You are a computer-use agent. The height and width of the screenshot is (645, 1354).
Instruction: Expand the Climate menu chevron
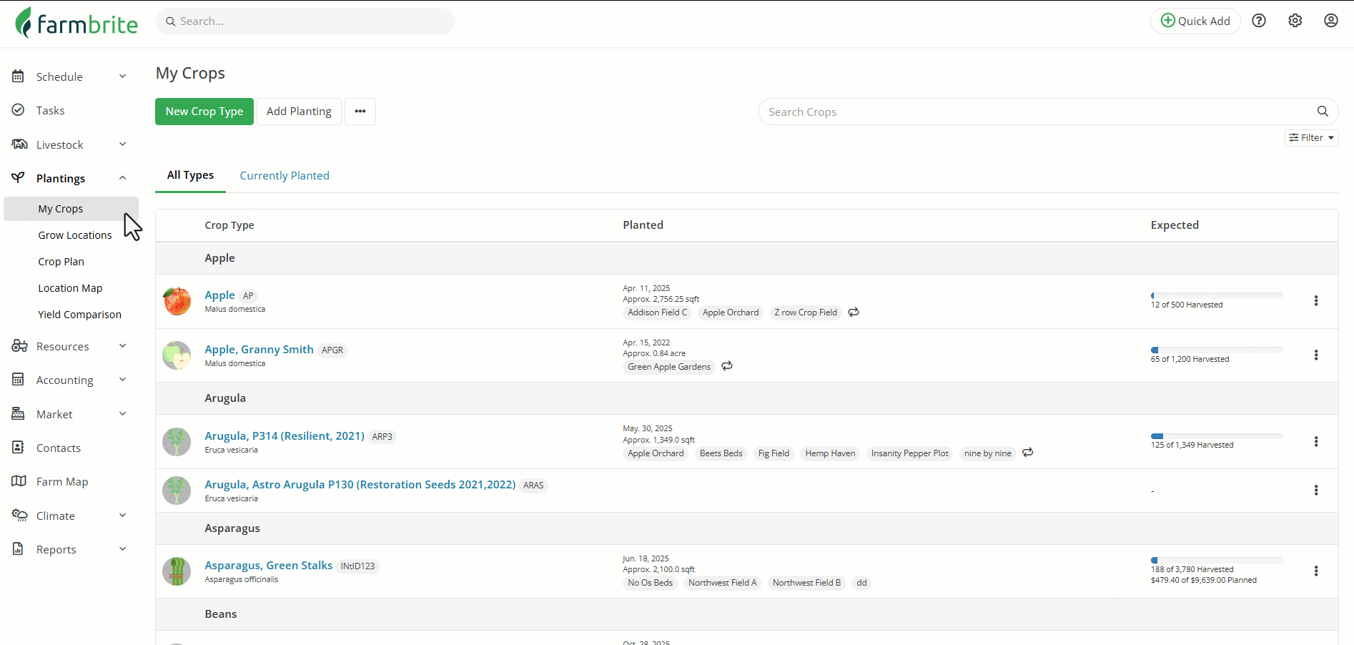123,516
